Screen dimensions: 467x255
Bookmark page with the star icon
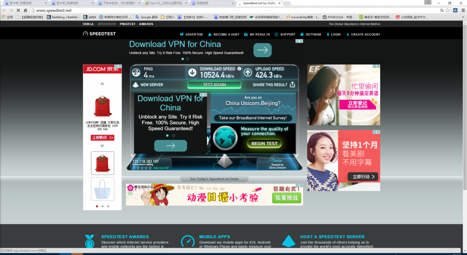[x=448, y=10]
